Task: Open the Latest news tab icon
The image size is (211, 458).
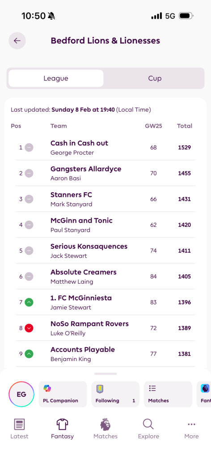Action: 19,424
